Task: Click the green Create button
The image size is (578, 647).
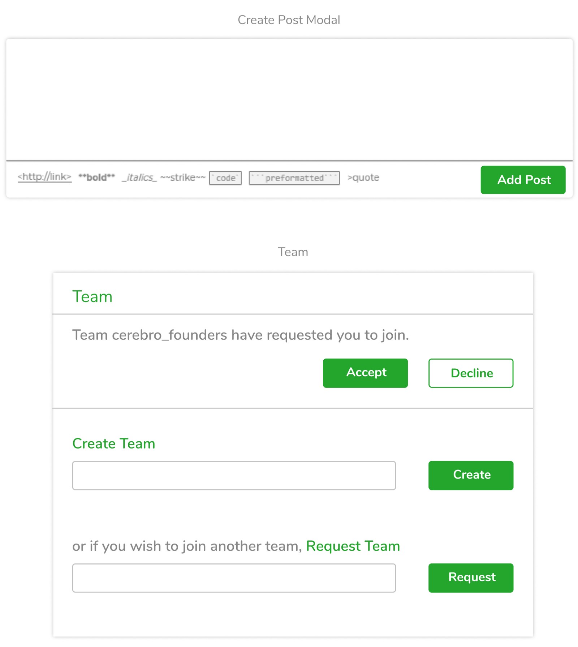Action: pyautogui.click(x=471, y=475)
